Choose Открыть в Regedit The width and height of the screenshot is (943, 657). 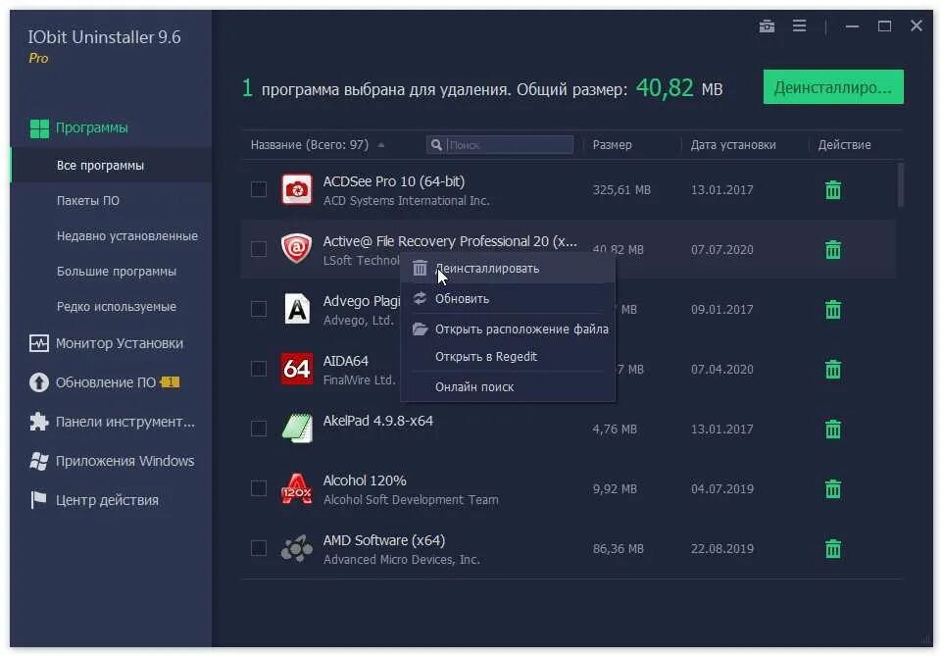[x=508, y=357]
